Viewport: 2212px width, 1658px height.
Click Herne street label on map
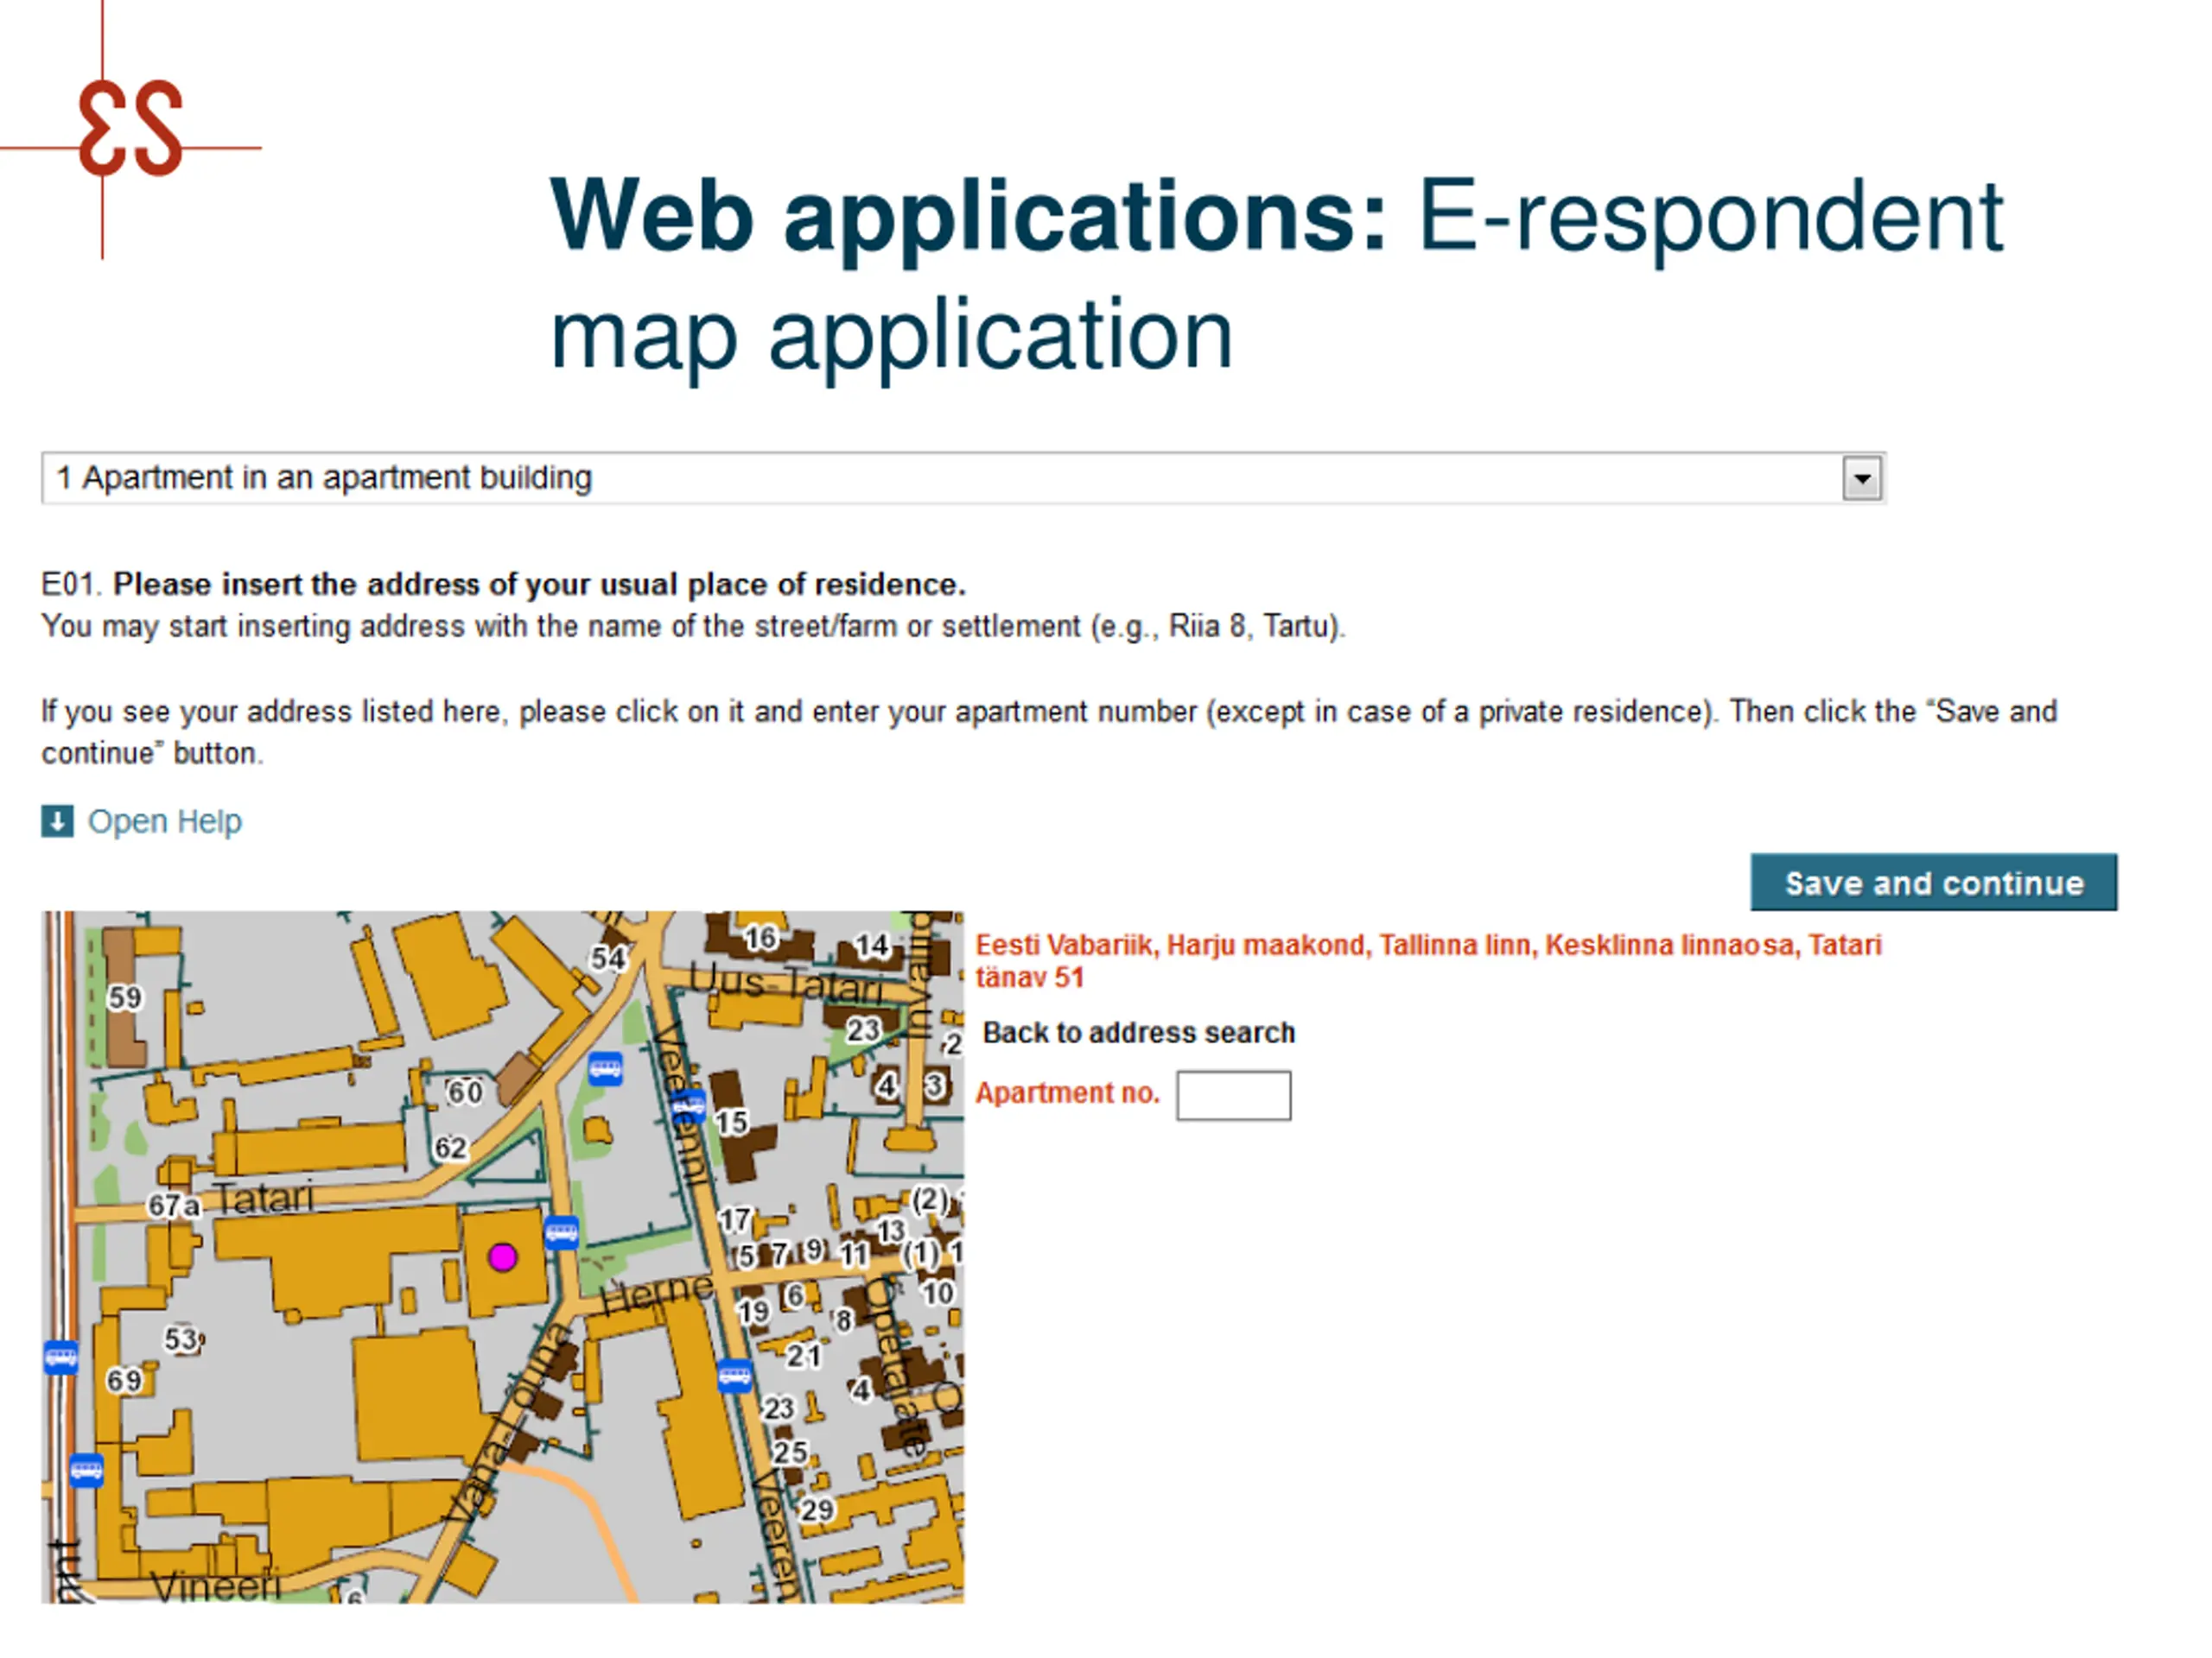657,1294
